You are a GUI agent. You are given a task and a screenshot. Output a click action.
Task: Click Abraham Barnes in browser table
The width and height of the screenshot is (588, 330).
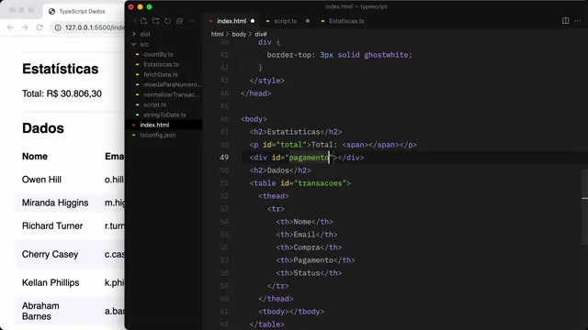[40, 311]
